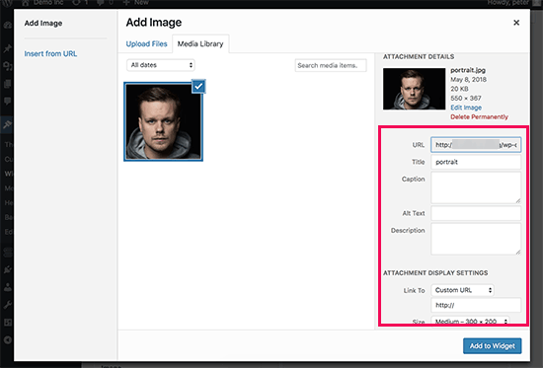Viewport: 543px width, 368px height.
Task: Open the Size Medium dropdown
Action: point(470,321)
